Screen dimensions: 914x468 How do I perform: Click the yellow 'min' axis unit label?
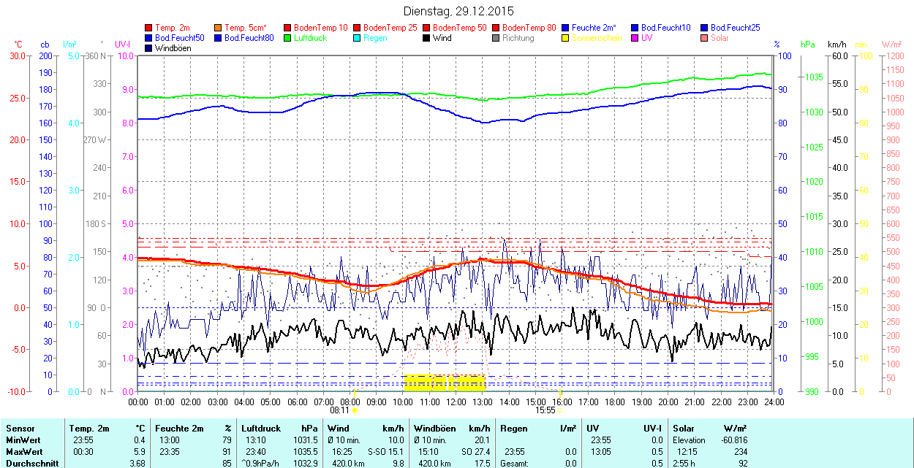point(861,45)
